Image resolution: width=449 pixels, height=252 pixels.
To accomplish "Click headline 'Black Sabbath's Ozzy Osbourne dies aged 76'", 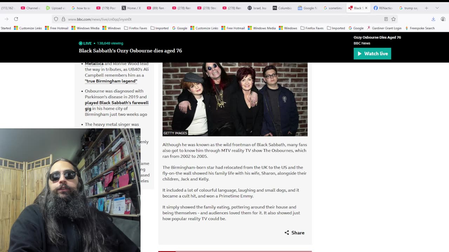I will [x=130, y=51].
